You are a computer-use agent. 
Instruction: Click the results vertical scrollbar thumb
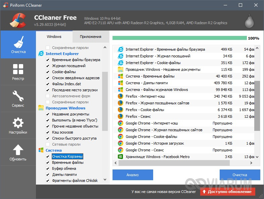257,106
